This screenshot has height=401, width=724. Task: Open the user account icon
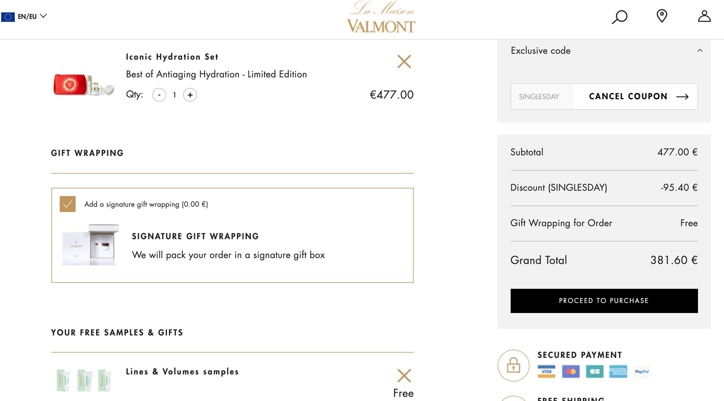704,16
